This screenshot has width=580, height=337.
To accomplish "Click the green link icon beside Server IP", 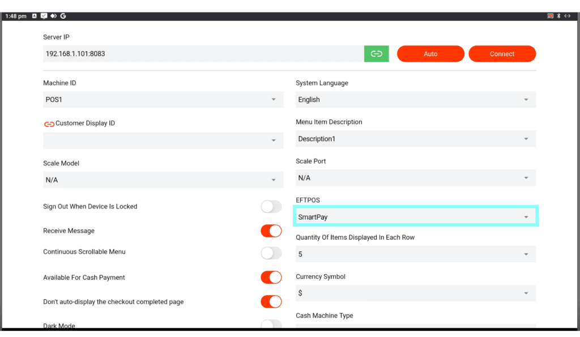I will tap(376, 54).
